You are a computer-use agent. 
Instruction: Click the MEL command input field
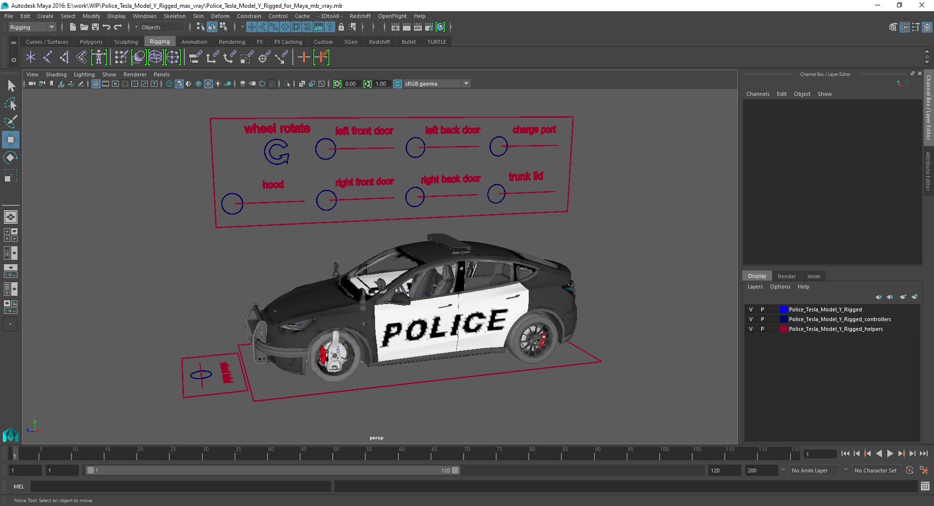tap(180, 486)
